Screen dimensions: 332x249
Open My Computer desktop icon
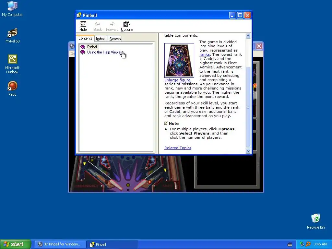click(12, 9)
